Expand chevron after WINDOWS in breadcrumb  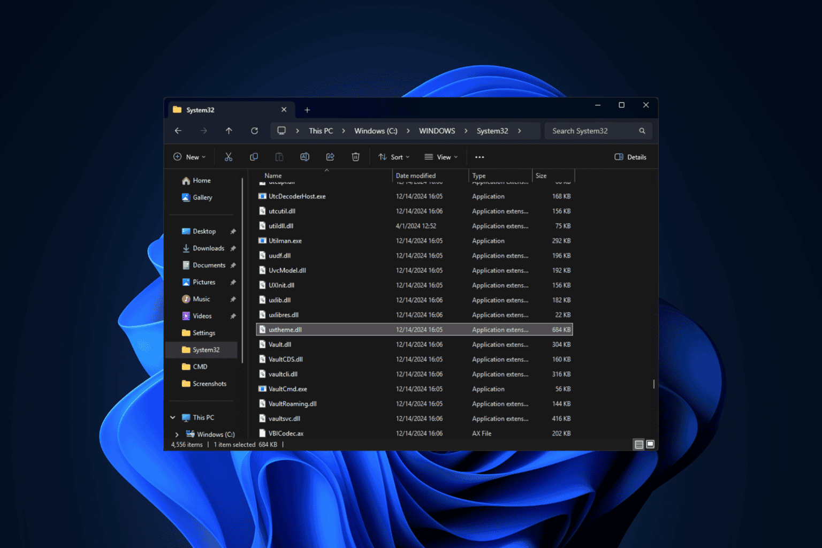coord(466,131)
